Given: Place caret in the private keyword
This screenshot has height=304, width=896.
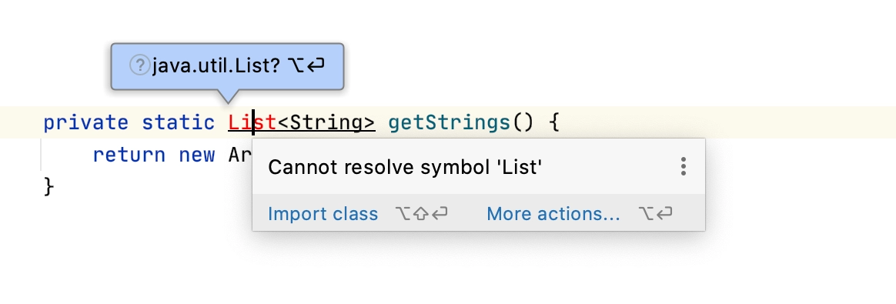Looking at the screenshot, I should [x=86, y=123].
